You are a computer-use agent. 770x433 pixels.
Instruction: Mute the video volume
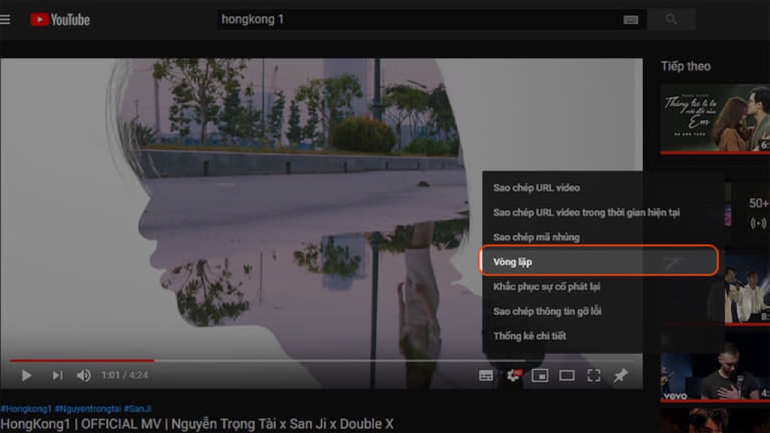tap(83, 376)
